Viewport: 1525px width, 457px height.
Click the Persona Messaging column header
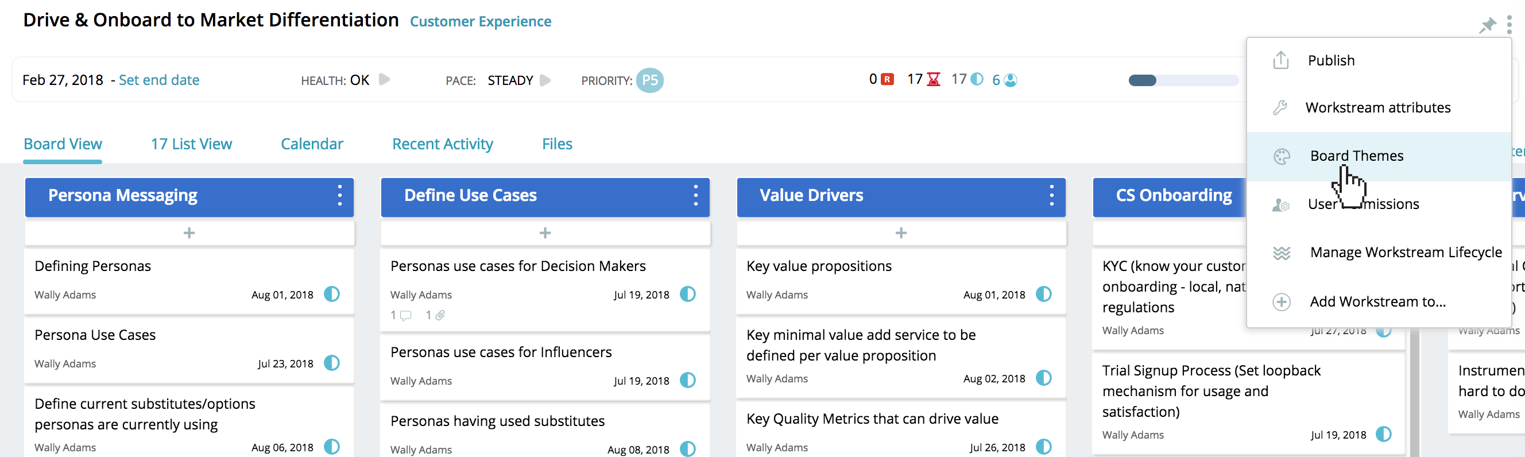tap(189, 197)
